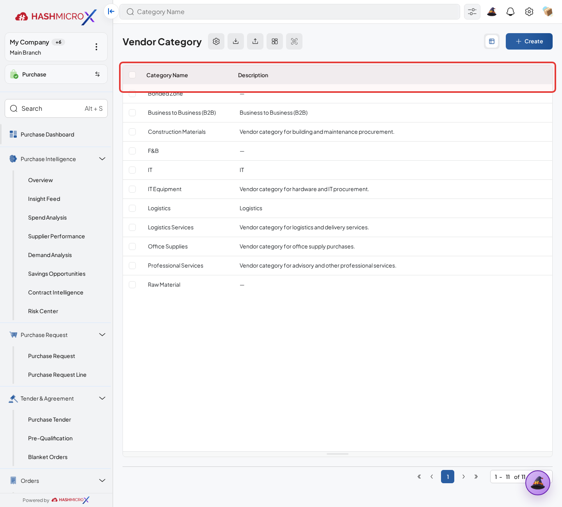Screen dimensions: 562x507
Task: Open the search filter options icon
Action: point(472,12)
